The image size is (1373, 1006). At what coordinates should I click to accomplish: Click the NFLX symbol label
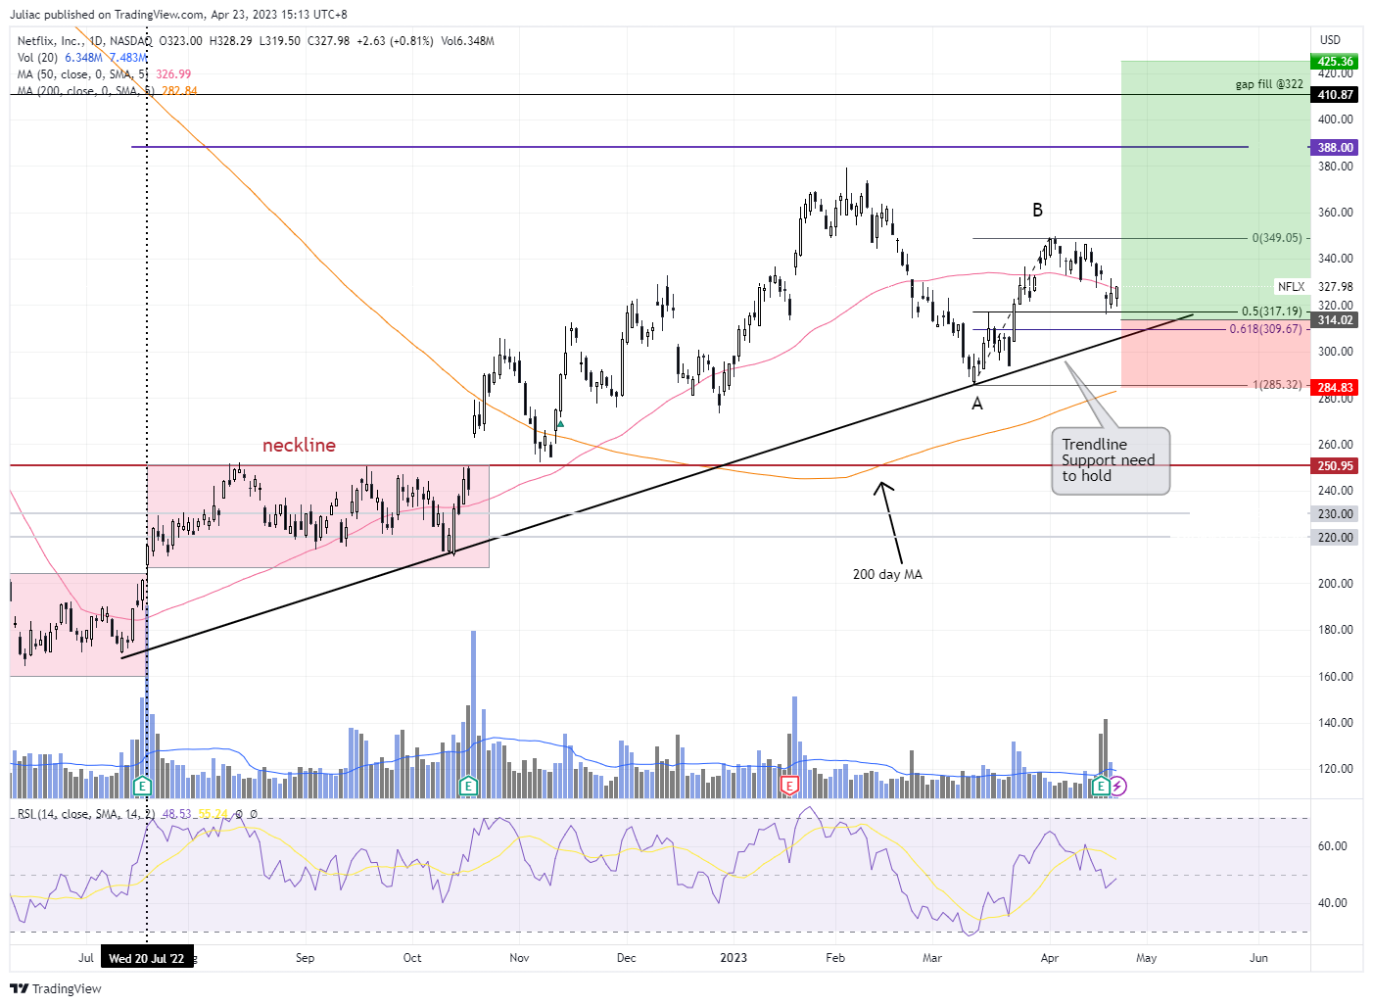(x=1292, y=286)
